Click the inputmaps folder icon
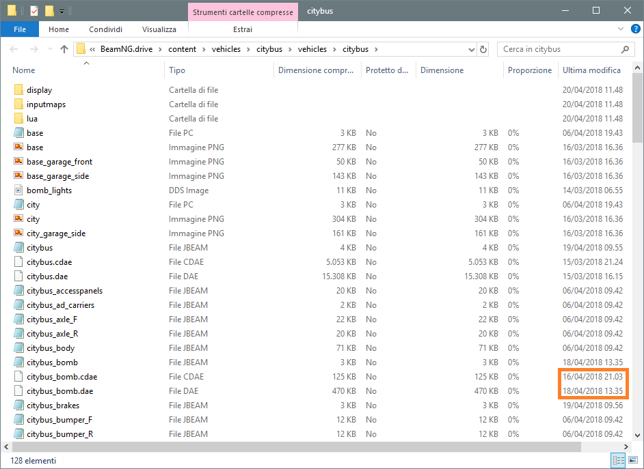The width and height of the screenshot is (644, 469). click(x=18, y=104)
